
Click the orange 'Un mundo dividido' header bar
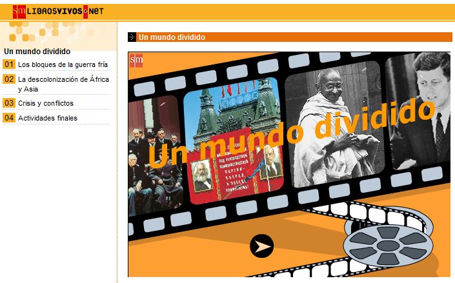pos(290,37)
